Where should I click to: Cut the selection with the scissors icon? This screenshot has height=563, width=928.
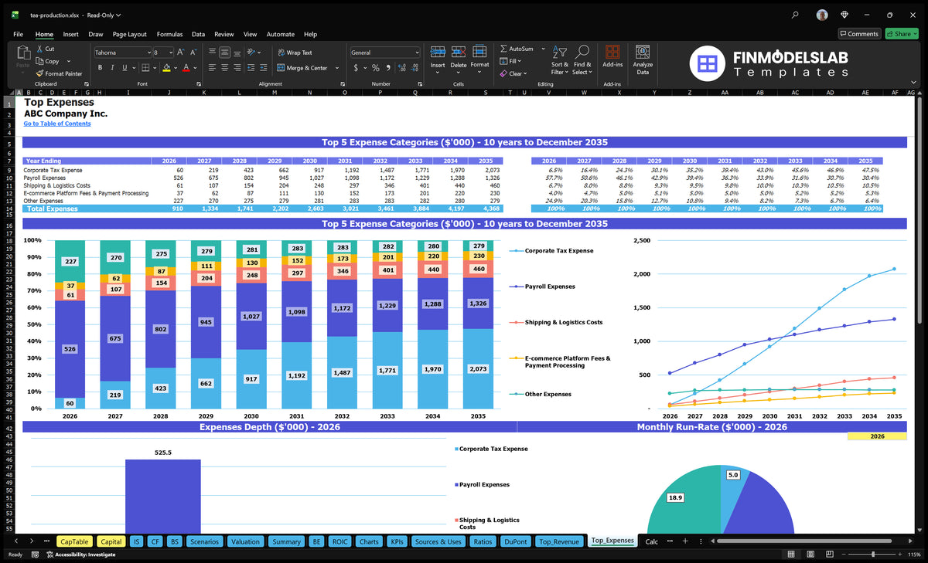tap(39, 49)
